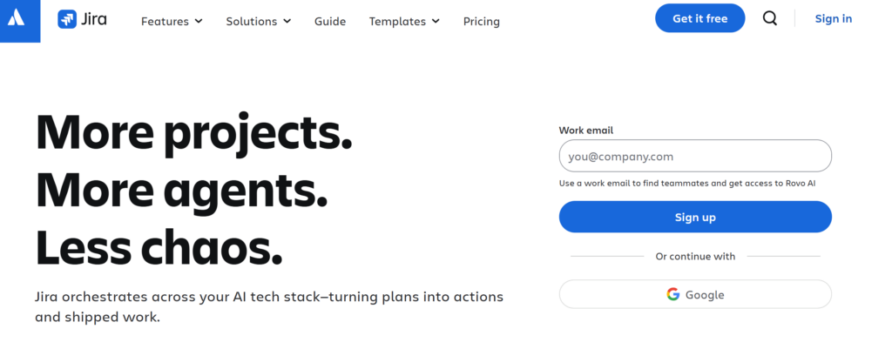Click the Solutions menu label
Image resolution: width=892 pixels, height=349 pixels.
pyautogui.click(x=252, y=22)
